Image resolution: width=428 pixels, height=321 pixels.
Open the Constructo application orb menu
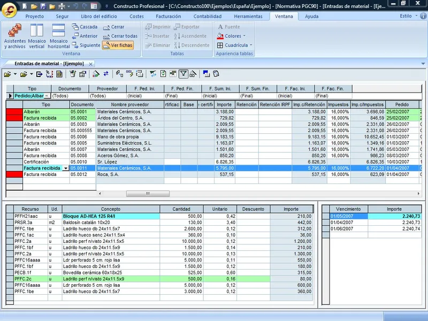(9, 10)
